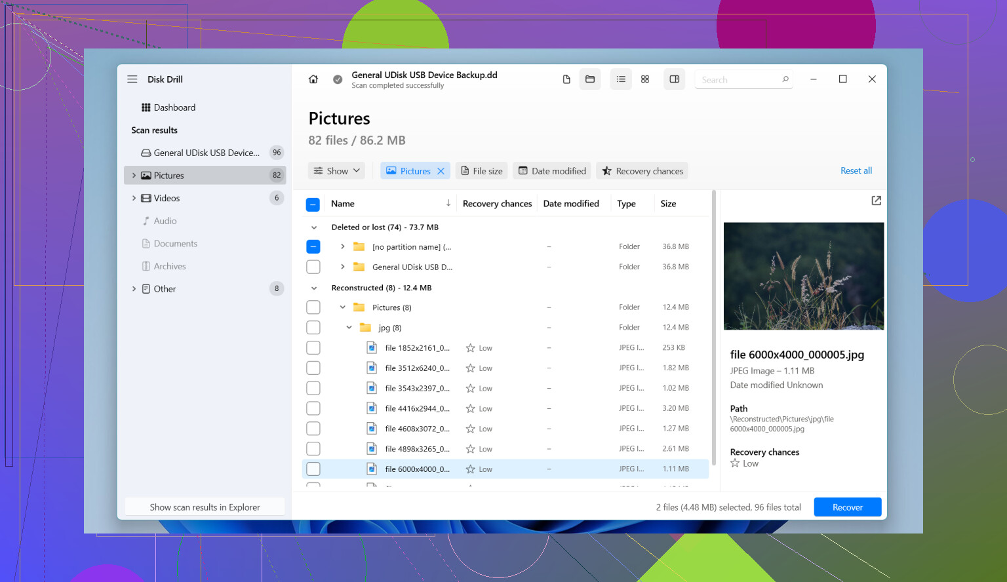The image size is (1007, 582).
Task: Click the Recover button
Action: tap(848, 507)
